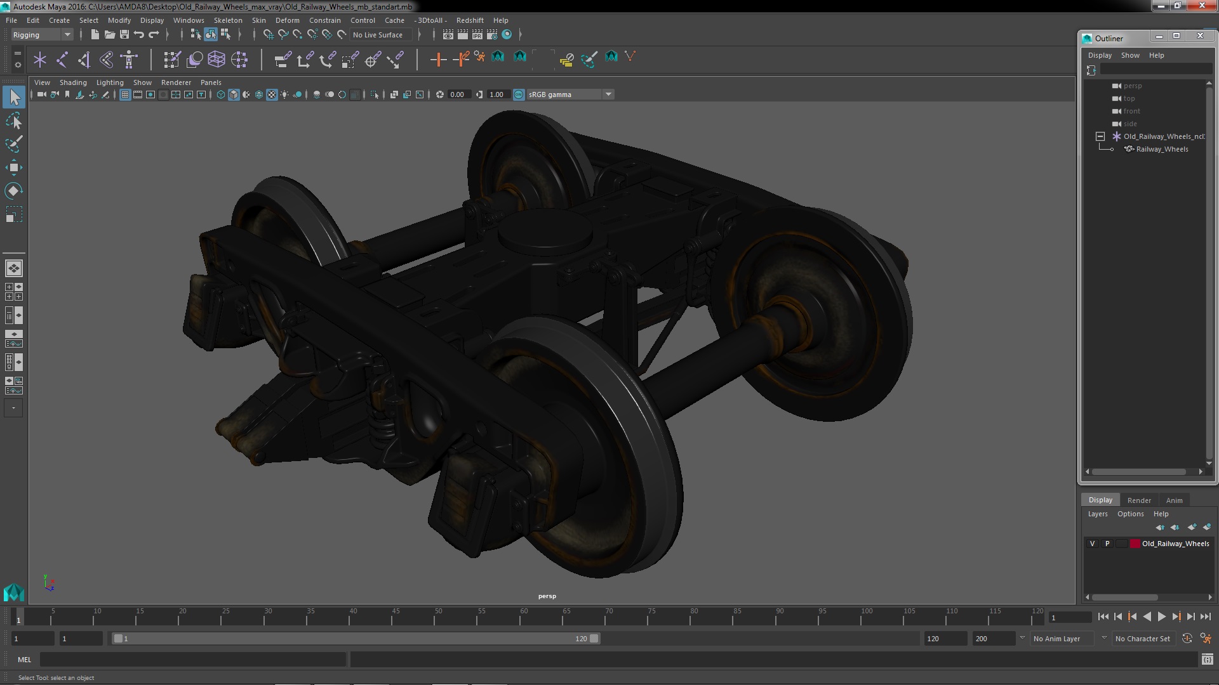Collapse the Old_Railway_Wheels outliner node
The height and width of the screenshot is (685, 1219).
click(x=1100, y=136)
